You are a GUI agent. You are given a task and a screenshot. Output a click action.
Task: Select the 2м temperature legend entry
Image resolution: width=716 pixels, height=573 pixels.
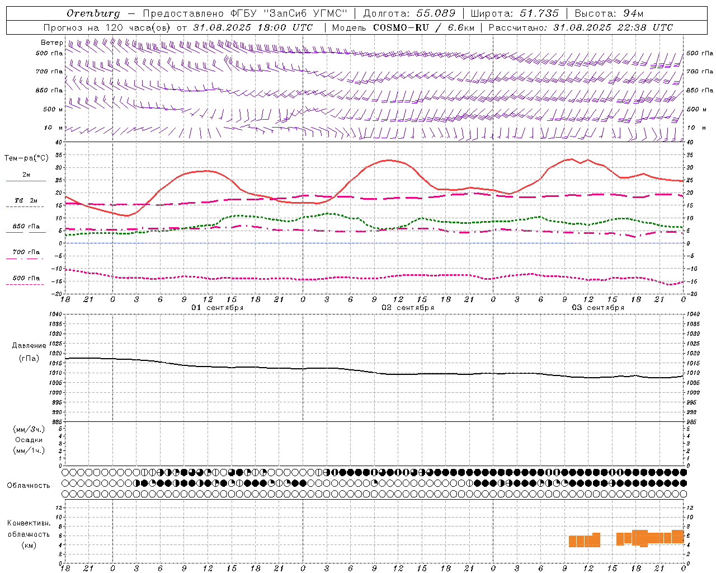pos(26,175)
